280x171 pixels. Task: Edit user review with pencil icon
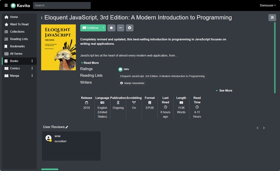tap(67, 127)
